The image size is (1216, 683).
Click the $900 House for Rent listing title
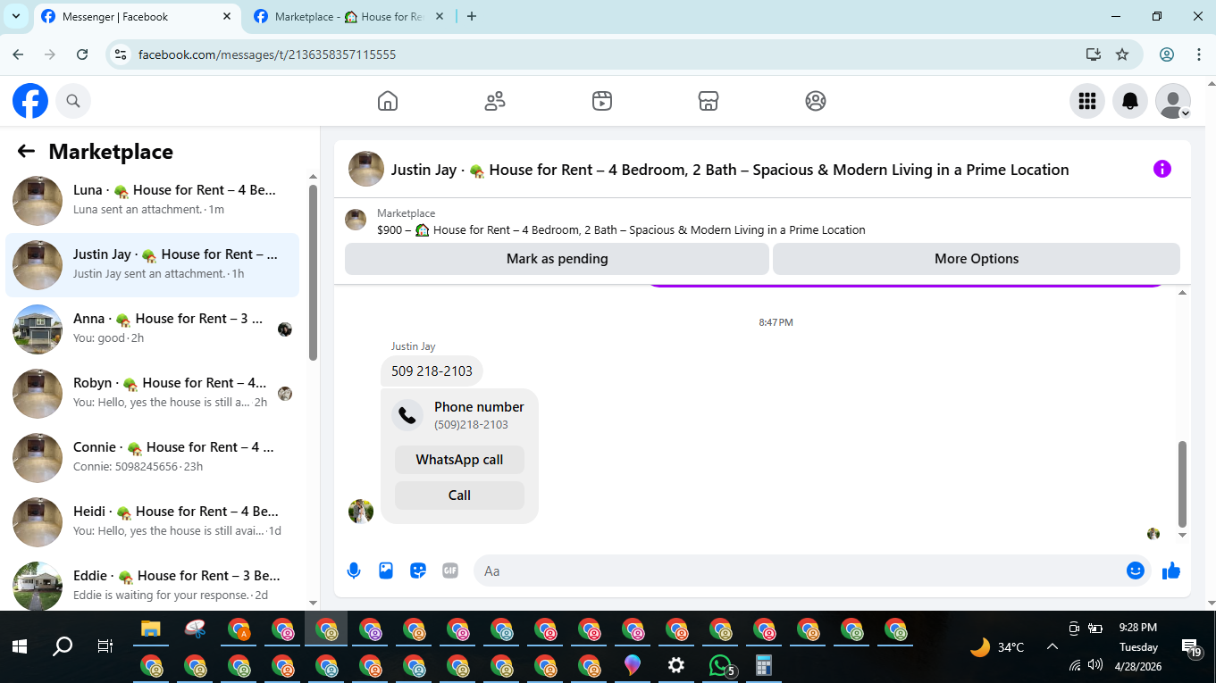621,230
